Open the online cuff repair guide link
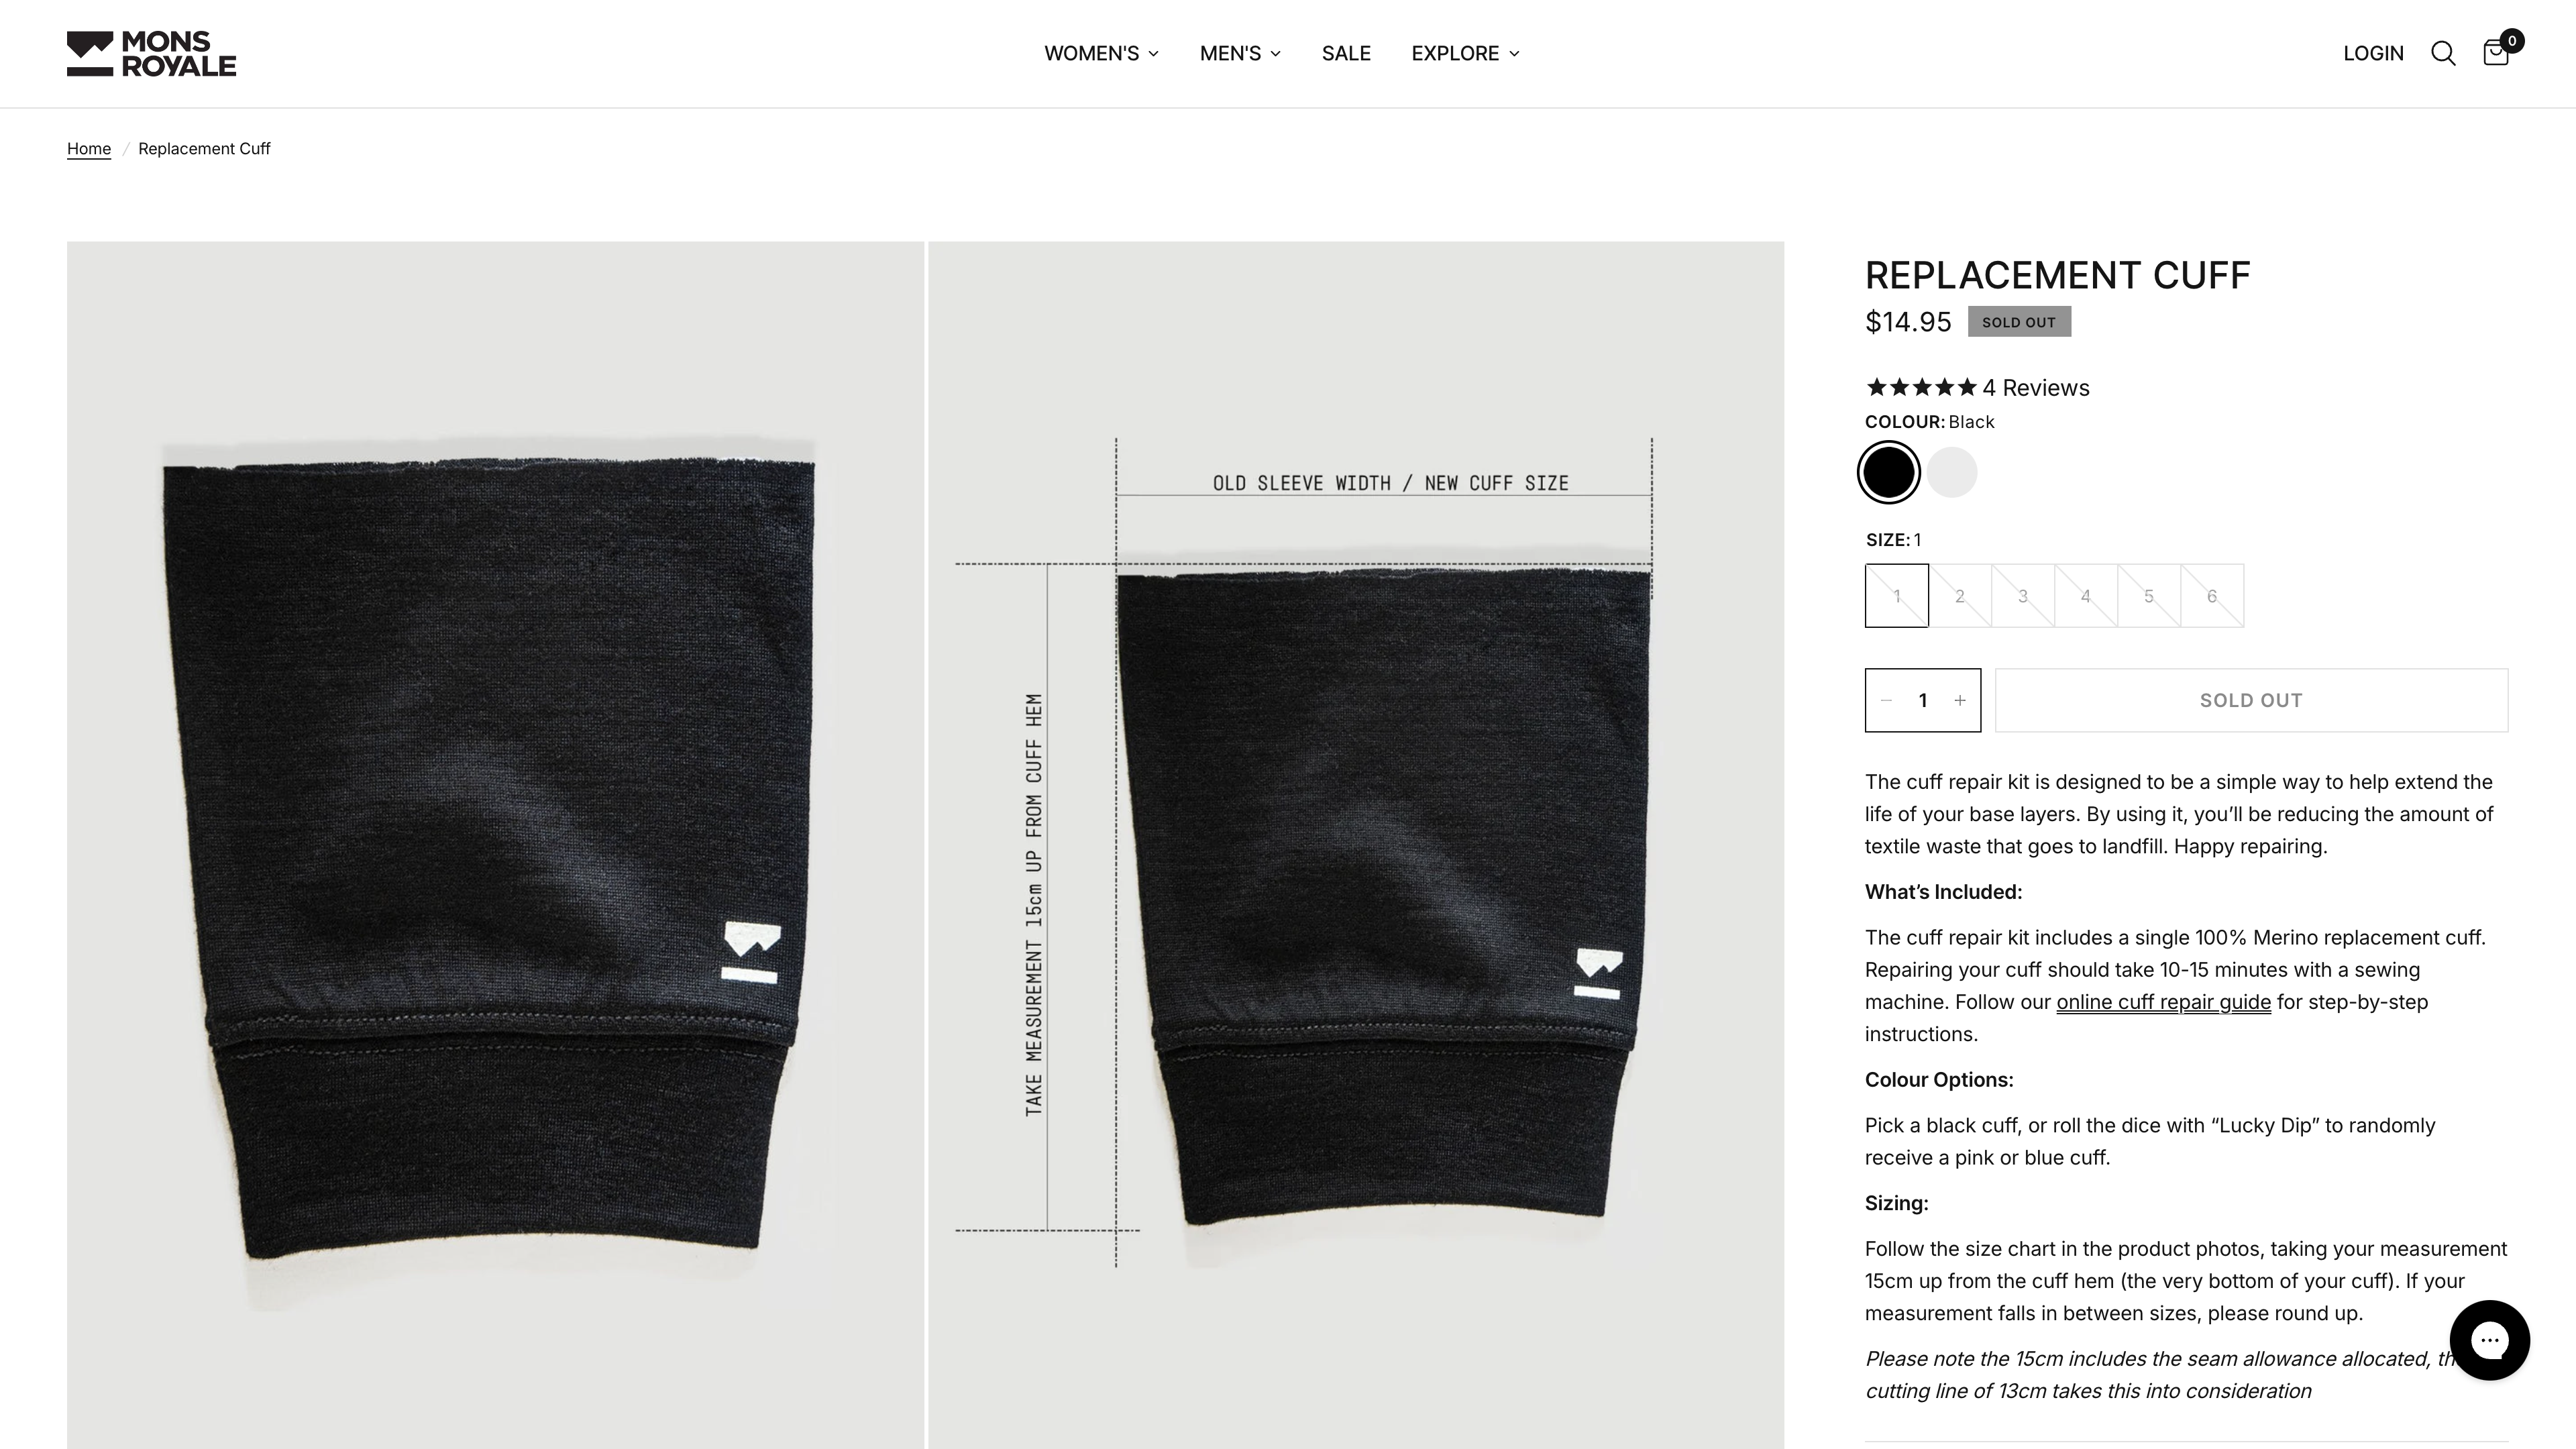The width and height of the screenshot is (2576, 1449). 2163,1002
